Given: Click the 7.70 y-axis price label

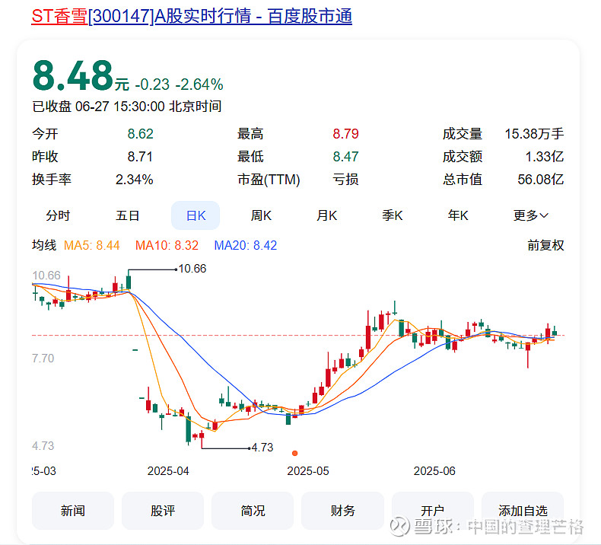Looking at the screenshot, I should pyautogui.click(x=43, y=359).
